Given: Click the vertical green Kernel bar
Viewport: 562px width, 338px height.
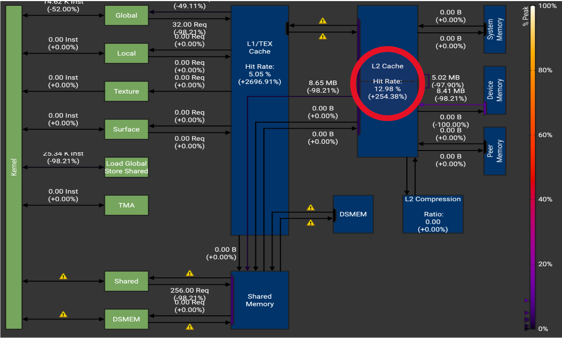Looking at the screenshot, I should (14, 167).
